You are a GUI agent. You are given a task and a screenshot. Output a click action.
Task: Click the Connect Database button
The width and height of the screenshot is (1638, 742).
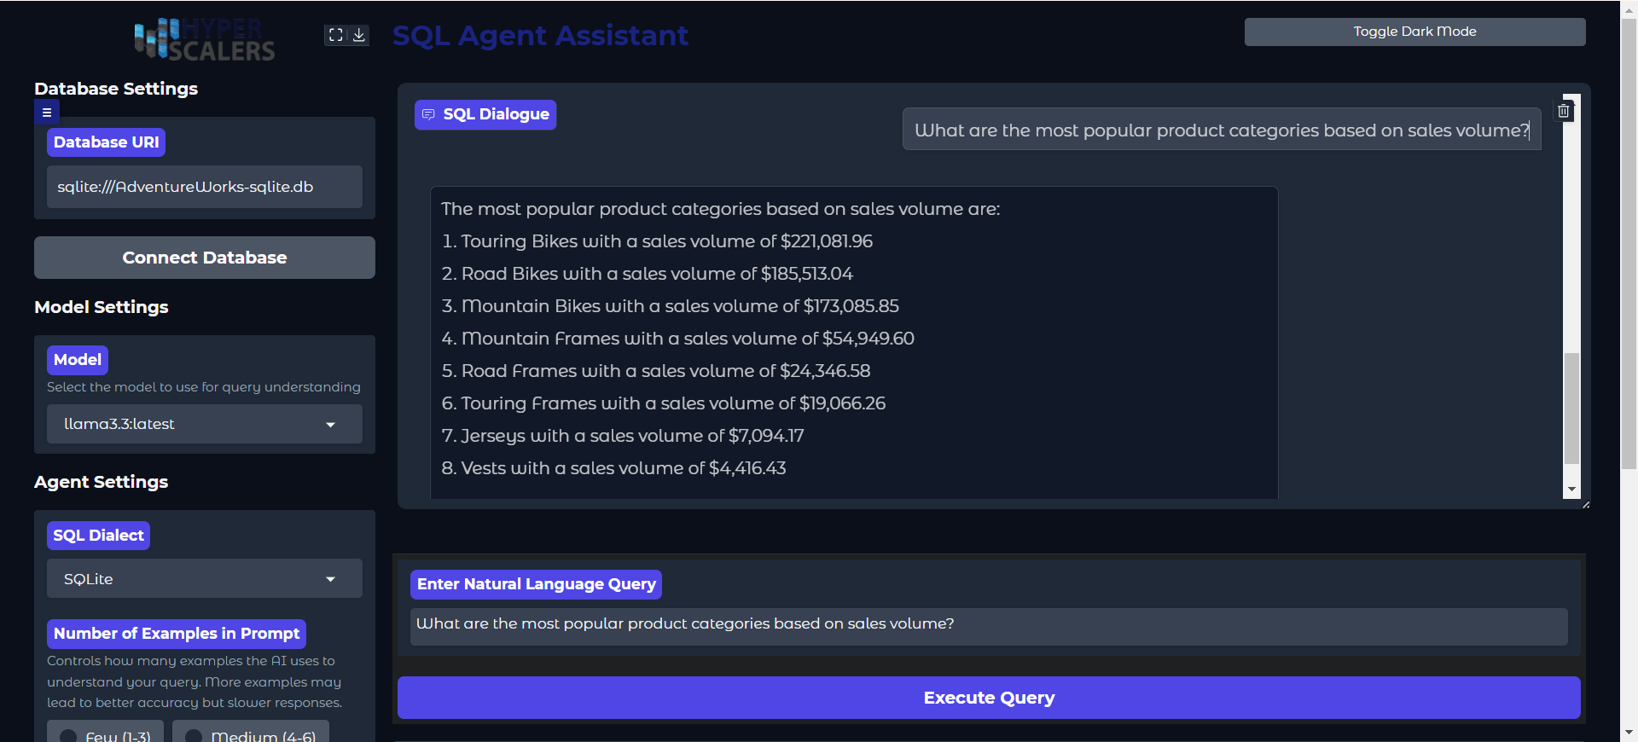[x=204, y=257]
